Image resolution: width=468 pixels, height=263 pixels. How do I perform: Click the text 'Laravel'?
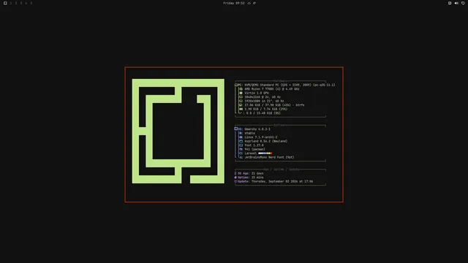click(250, 153)
